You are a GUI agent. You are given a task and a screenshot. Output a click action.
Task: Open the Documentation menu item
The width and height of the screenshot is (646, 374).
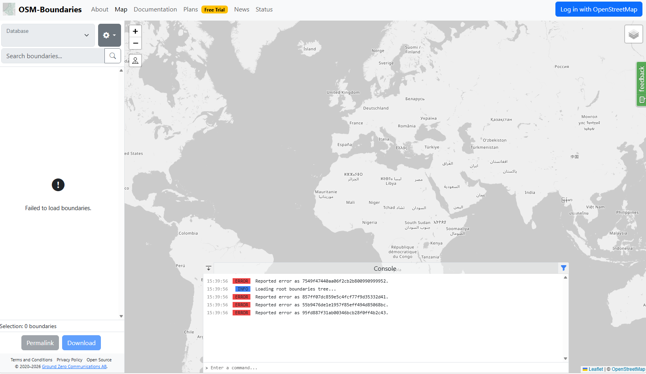(155, 9)
